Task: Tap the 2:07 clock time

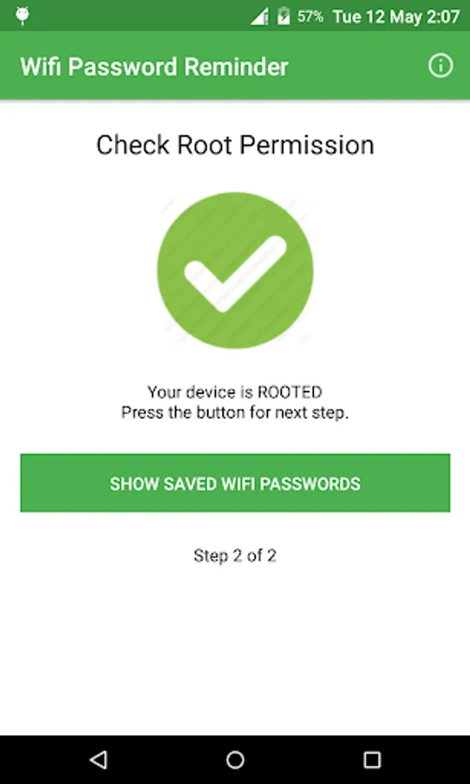Action: point(442,17)
